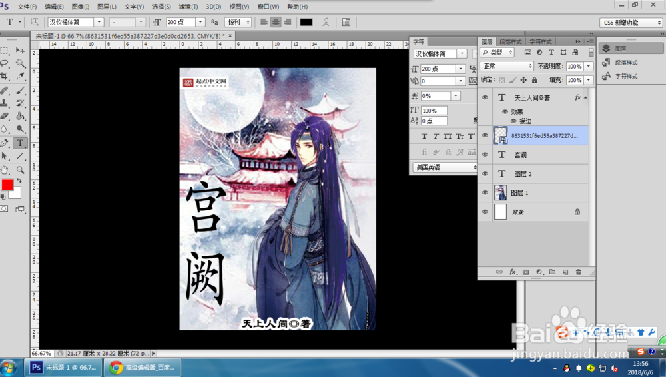Select the Zoom tool
The image size is (666, 377).
click(20, 170)
